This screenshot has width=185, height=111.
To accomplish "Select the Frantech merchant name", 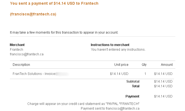I will [x=16, y=50].
